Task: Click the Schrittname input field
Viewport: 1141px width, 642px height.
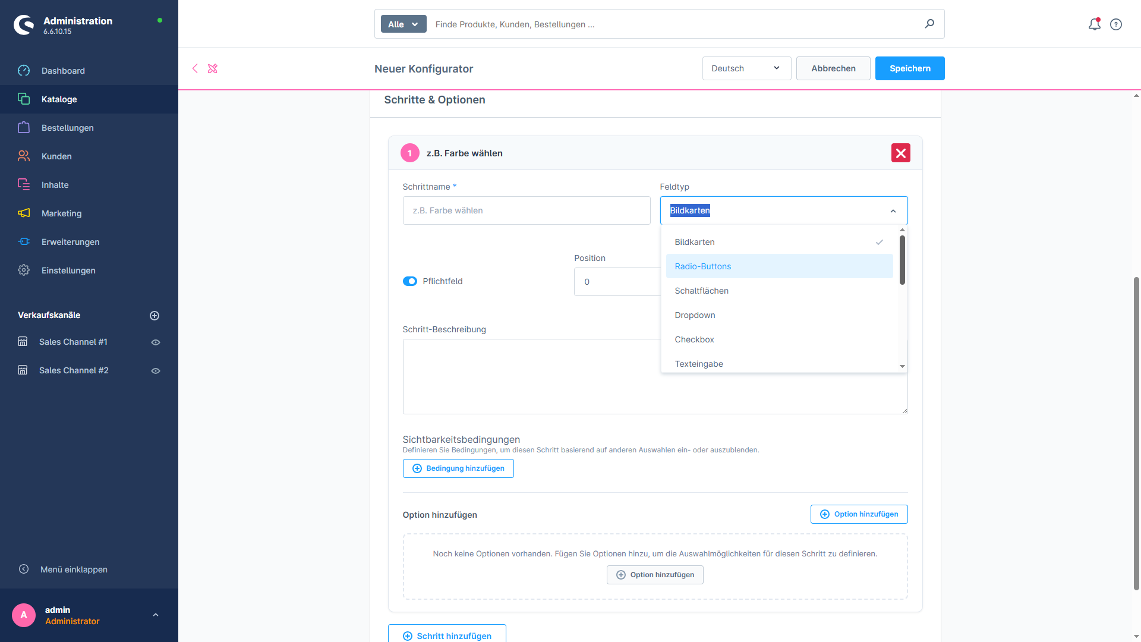Action: (527, 210)
